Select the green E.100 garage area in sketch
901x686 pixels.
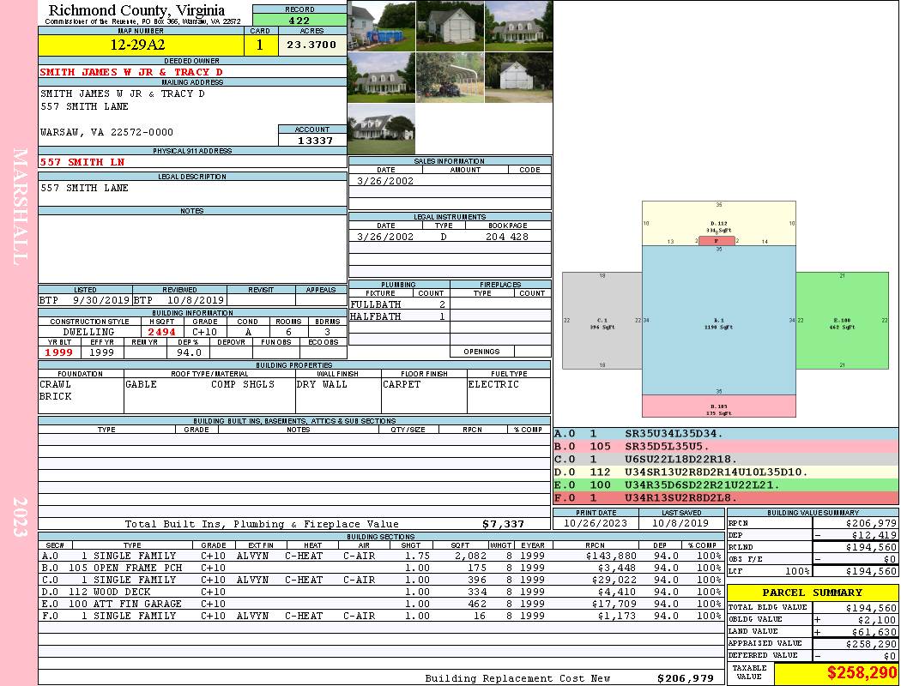pos(841,321)
